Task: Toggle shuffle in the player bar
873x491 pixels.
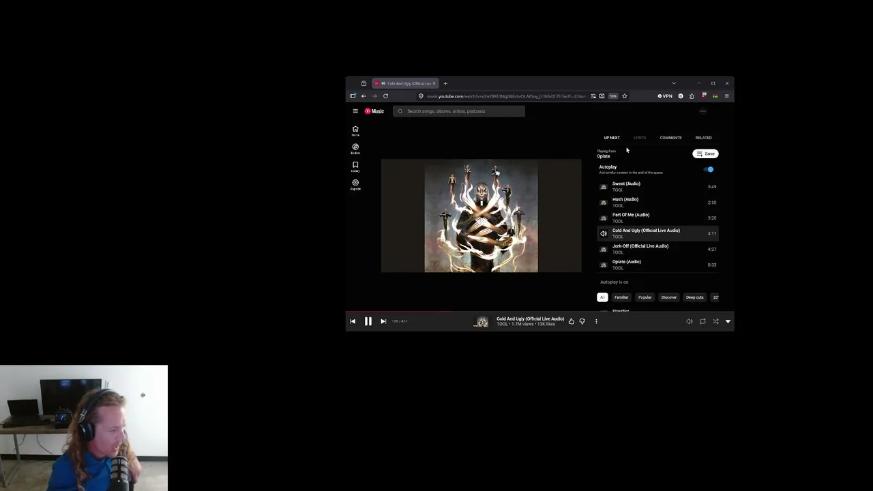Action: [x=715, y=321]
